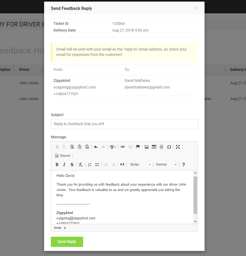The image size is (246, 256).
Task: Close the Send Feedback Reply dialog
Action: tap(196, 8)
